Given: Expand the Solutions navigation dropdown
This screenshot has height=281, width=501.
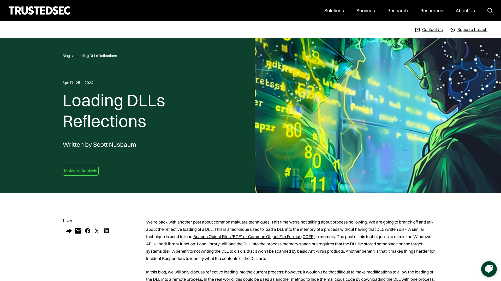Looking at the screenshot, I should 334,10.
